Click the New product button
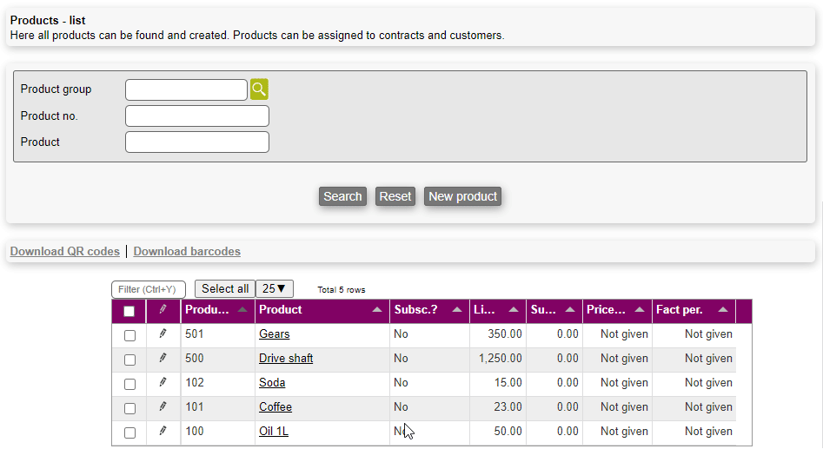This screenshot has height=449, width=823. 462,196
